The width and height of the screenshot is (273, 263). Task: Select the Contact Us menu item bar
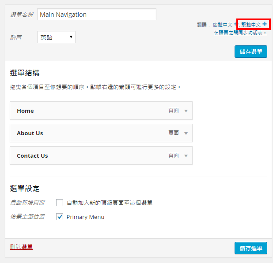tap(88, 156)
